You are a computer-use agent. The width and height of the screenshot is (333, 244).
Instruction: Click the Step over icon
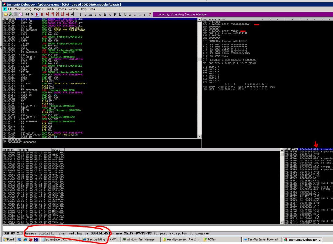(52, 14)
